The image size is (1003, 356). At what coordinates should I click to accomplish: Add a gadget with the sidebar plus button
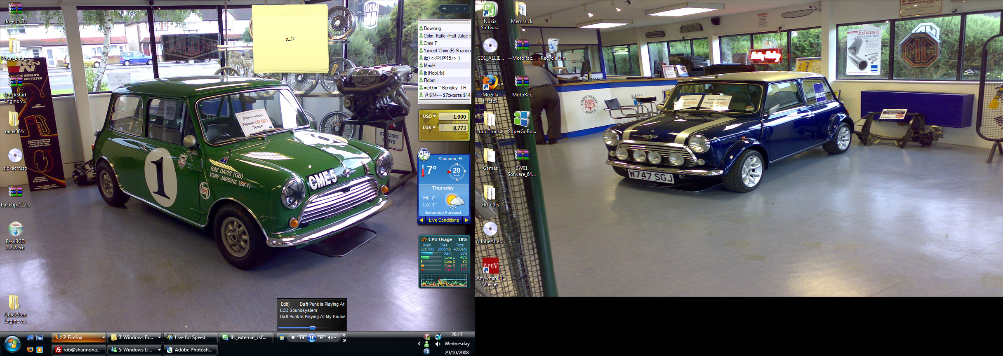coord(444,8)
